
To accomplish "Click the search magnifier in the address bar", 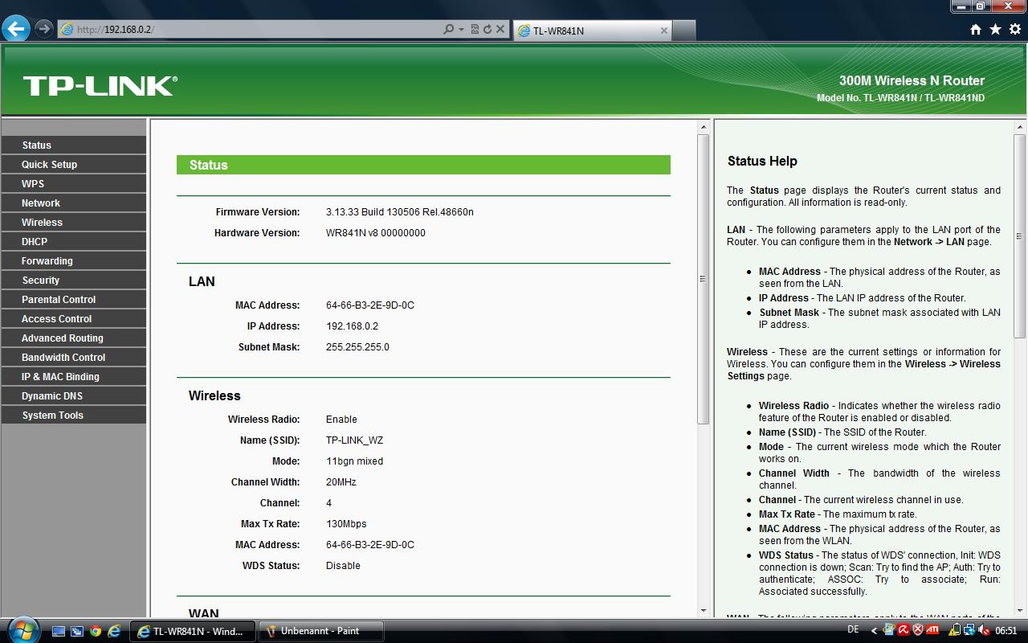I will (x=449, y=29).
